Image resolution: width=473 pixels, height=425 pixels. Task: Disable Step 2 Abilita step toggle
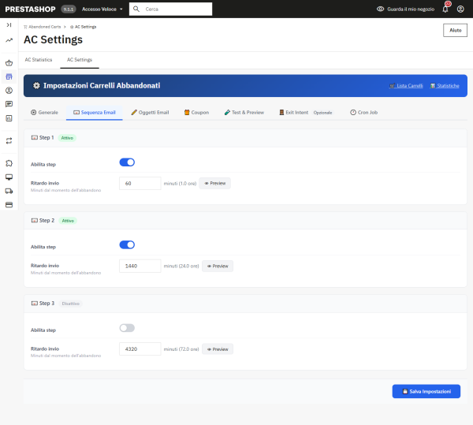coord(127,244)
